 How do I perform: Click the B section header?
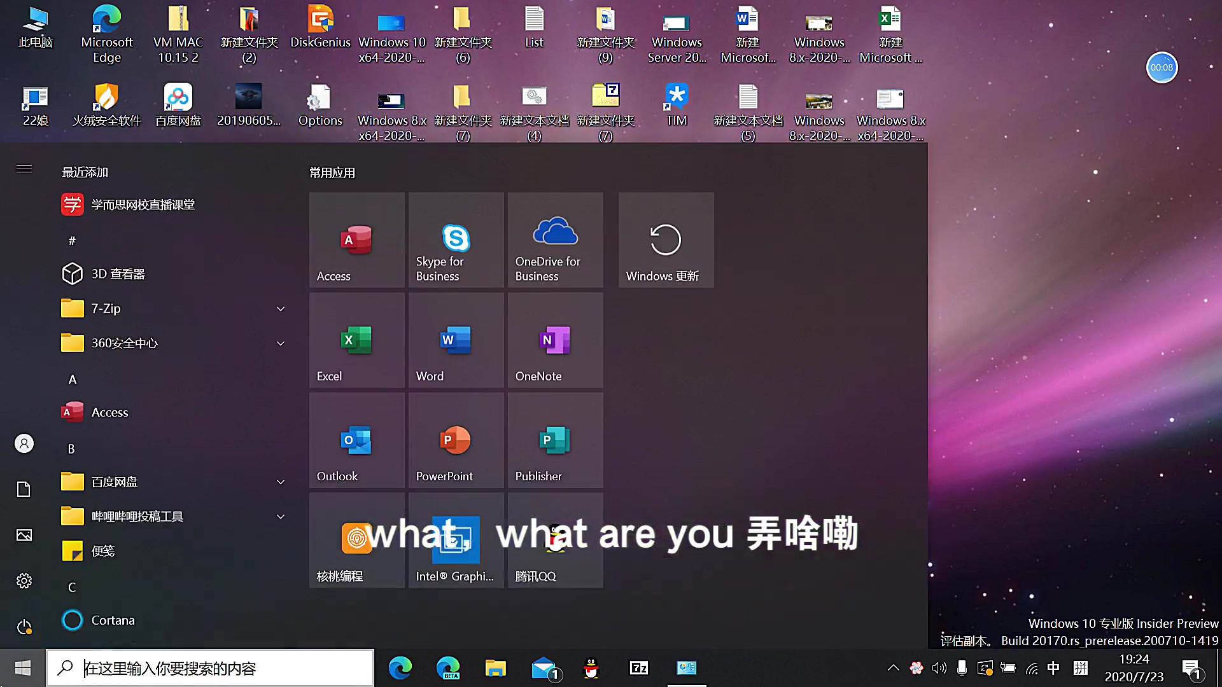coord(71,449)
